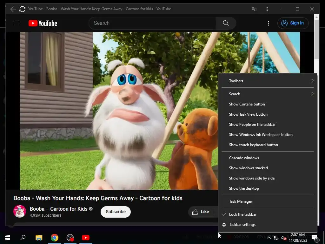Switch to the YouTube app taskbar icon

86,238
